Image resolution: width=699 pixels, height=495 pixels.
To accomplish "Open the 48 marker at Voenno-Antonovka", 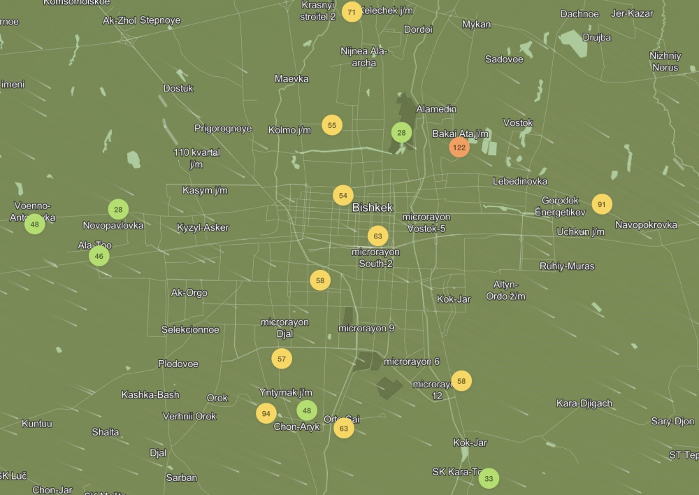I will [x=34, y=224].
